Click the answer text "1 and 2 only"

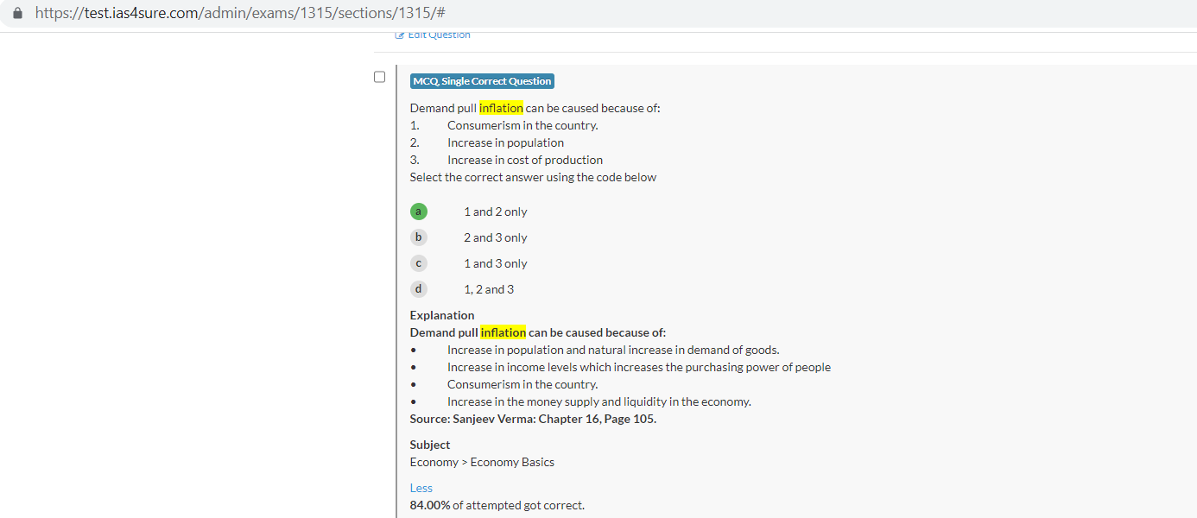[495, 212]
